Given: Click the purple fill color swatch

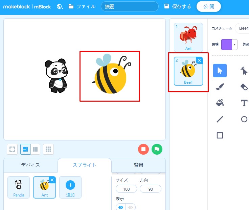Looking at the screenshot, I should coord(227,45).
